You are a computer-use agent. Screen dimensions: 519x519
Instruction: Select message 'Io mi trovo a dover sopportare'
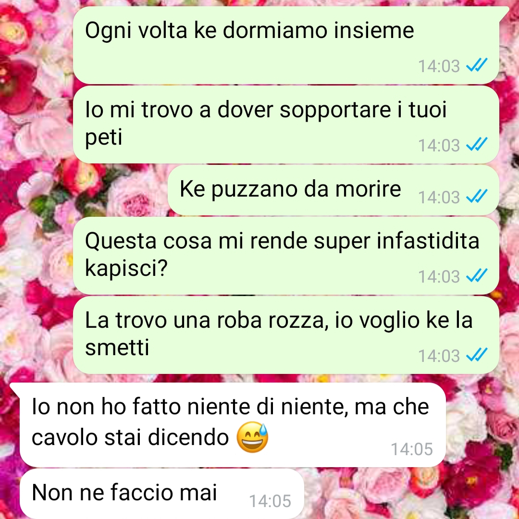(286, 124)
